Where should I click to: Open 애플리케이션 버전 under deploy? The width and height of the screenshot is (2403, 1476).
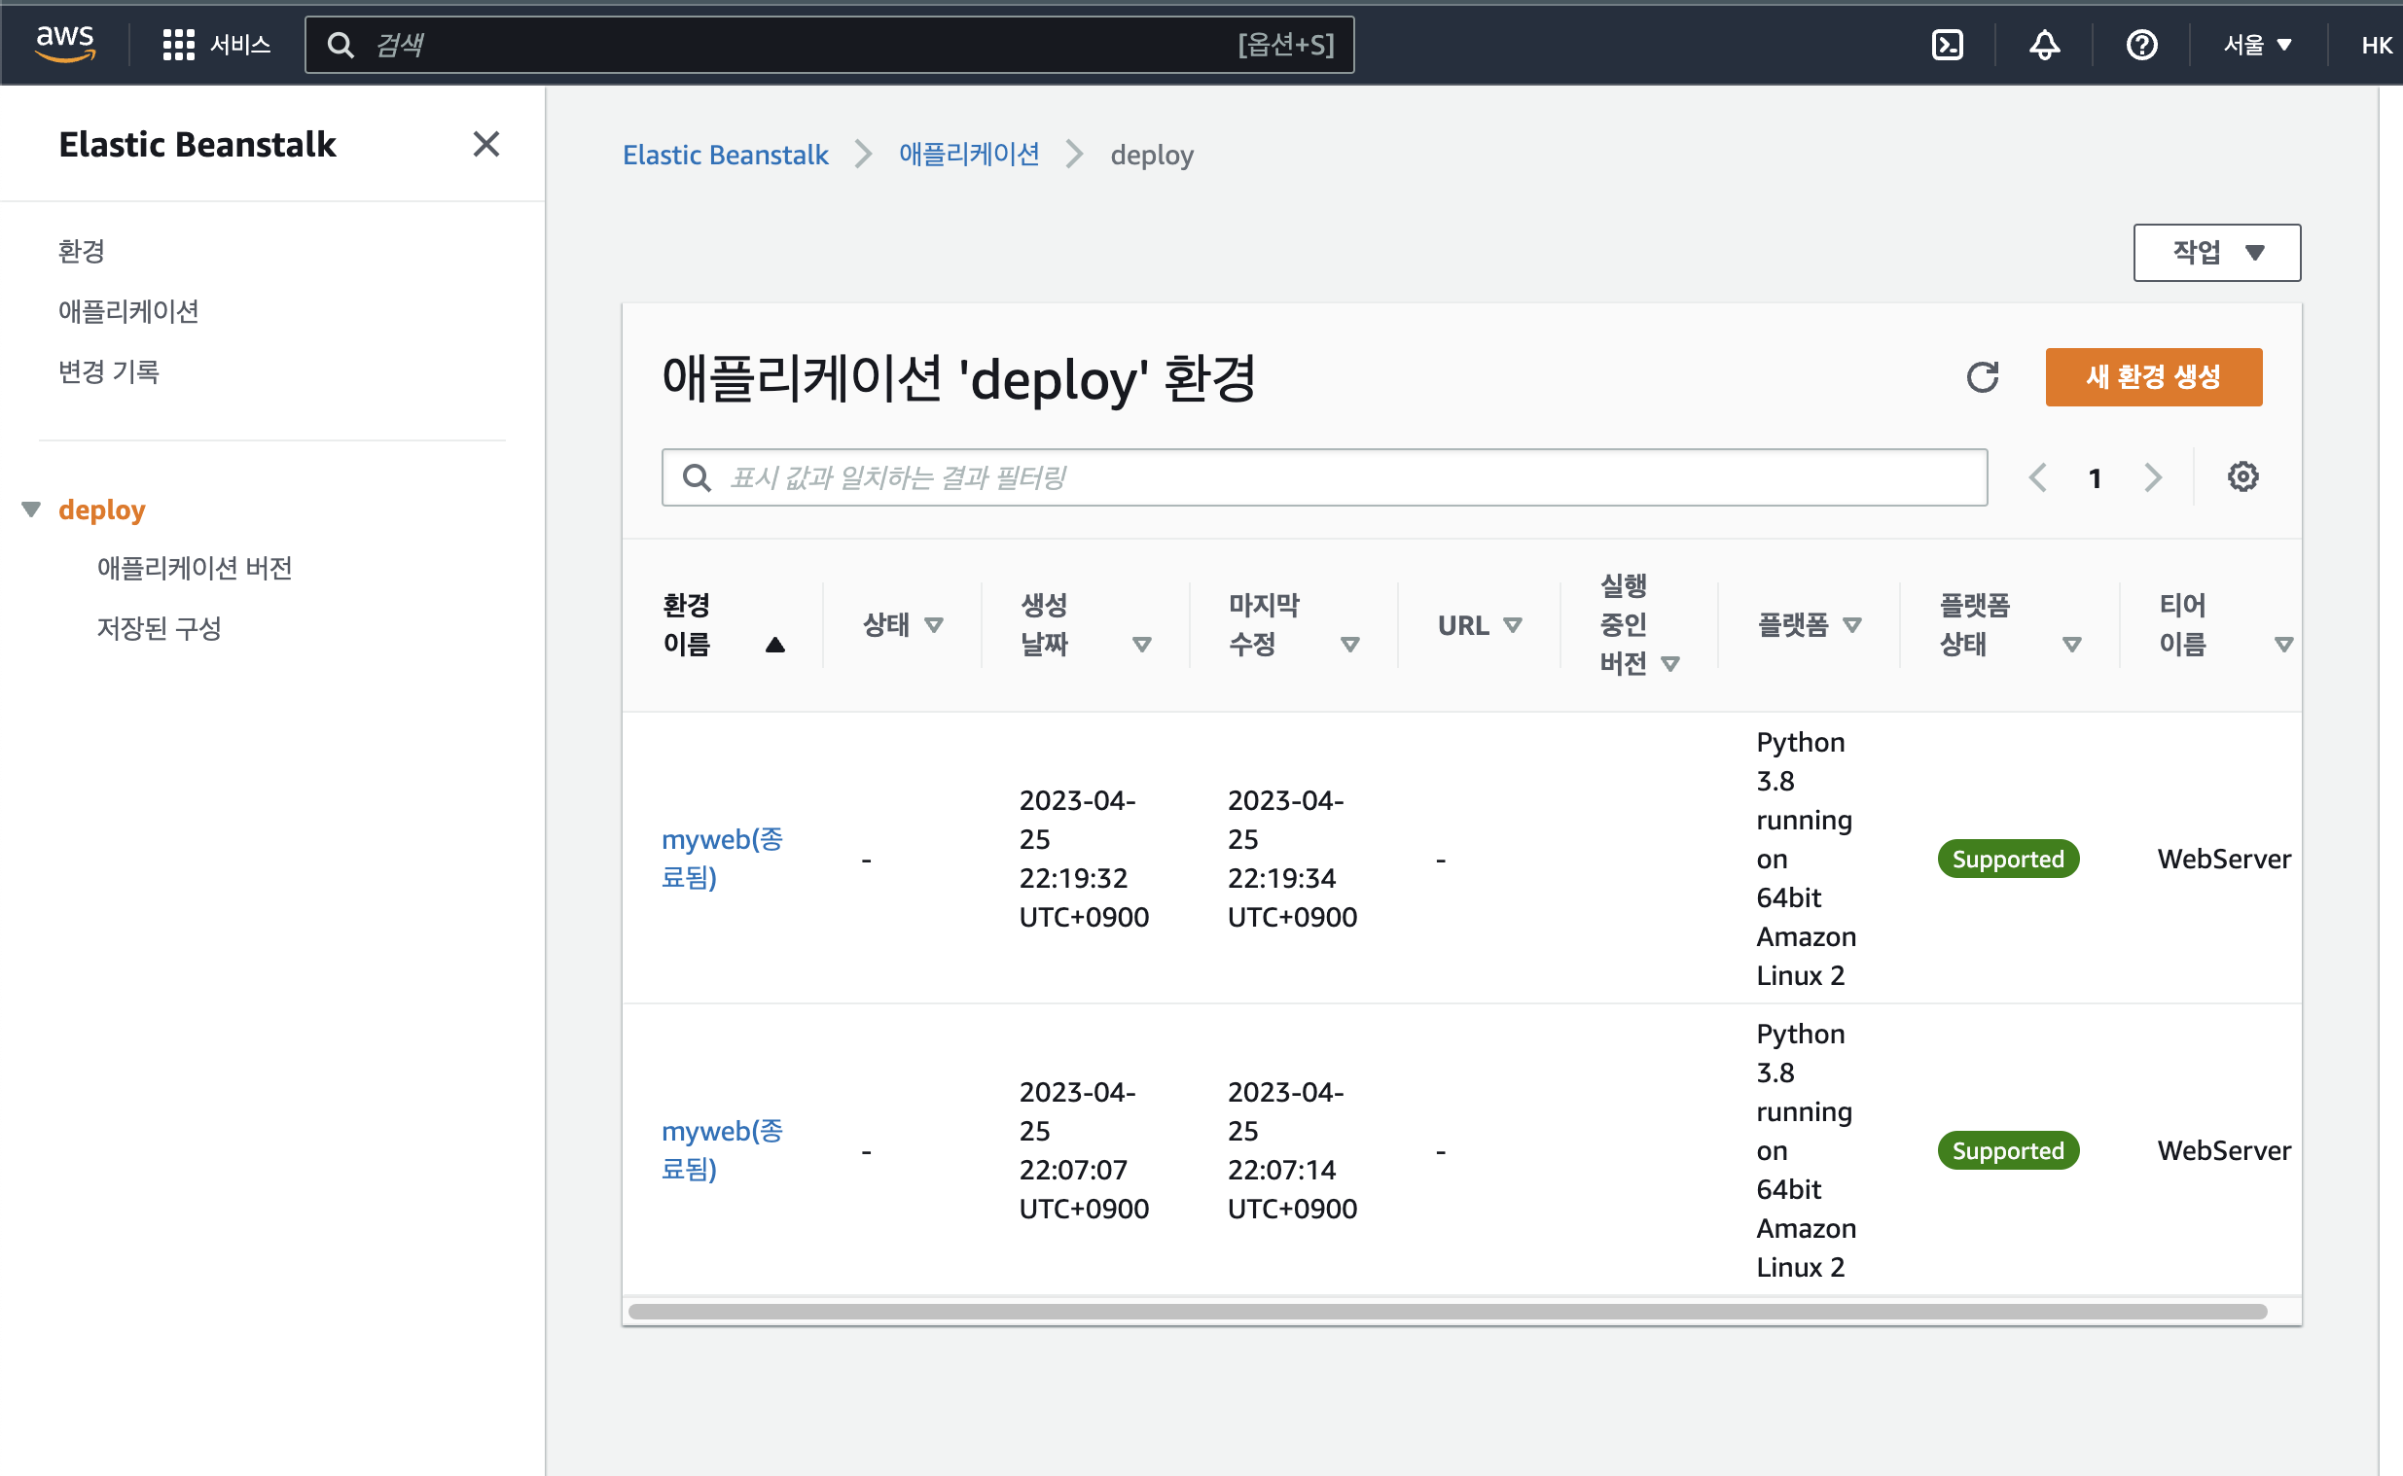click(x=195, y=568)
